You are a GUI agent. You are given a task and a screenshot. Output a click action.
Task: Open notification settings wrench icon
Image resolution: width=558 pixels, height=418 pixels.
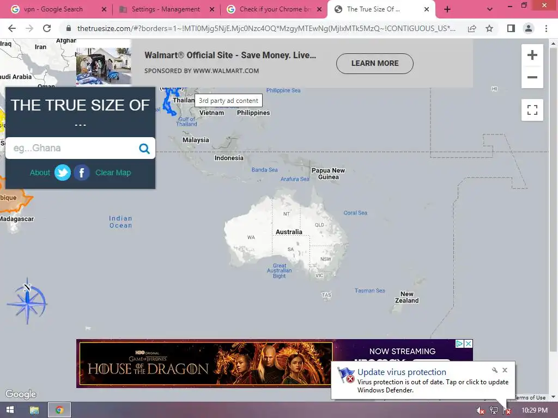tap(494, 370)
